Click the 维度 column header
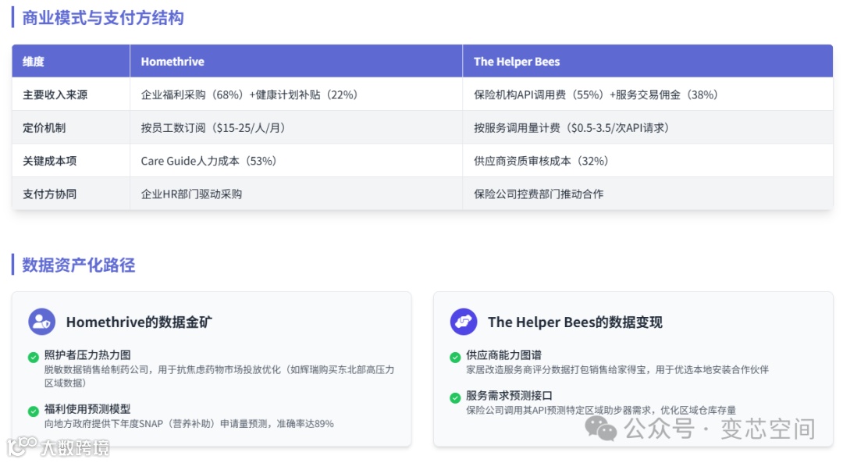 click(x=71, y=62)
